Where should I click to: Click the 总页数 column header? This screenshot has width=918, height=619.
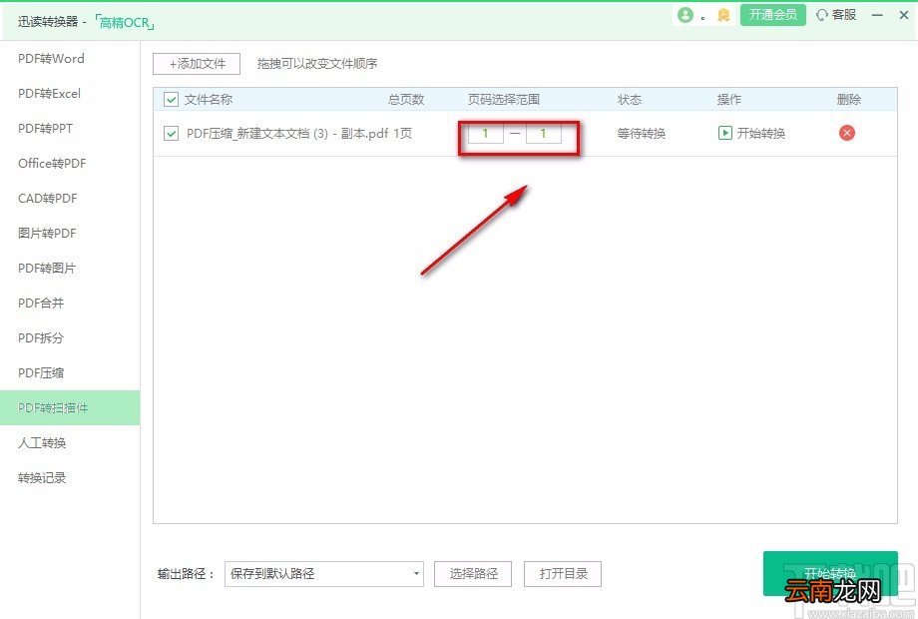[406, 100]
